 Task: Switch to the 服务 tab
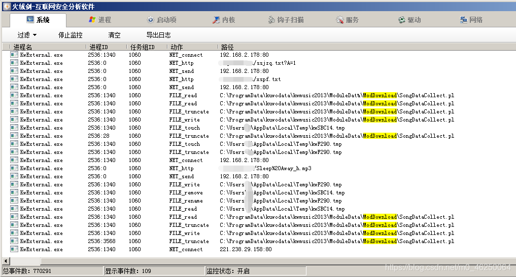(347, 20)
